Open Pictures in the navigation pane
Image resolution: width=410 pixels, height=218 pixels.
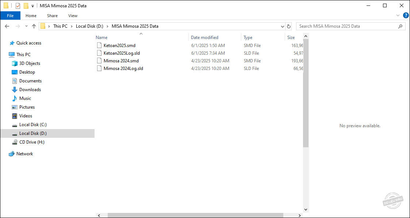click(x=27, y=107)
